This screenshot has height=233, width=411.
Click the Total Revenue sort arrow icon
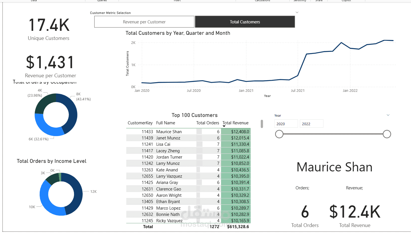pos(224,126)
